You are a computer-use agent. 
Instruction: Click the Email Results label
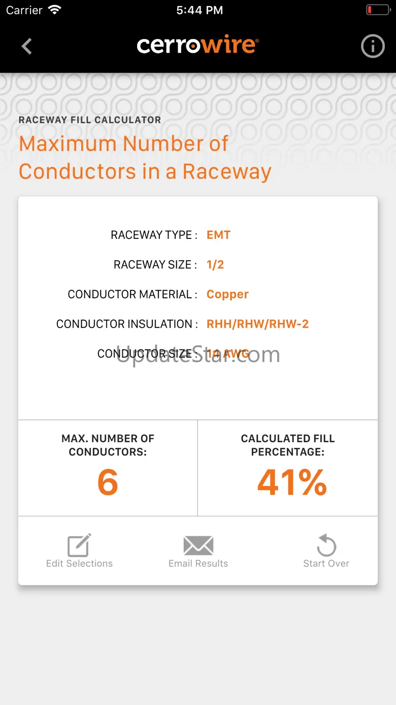click(x=198, y=563)
